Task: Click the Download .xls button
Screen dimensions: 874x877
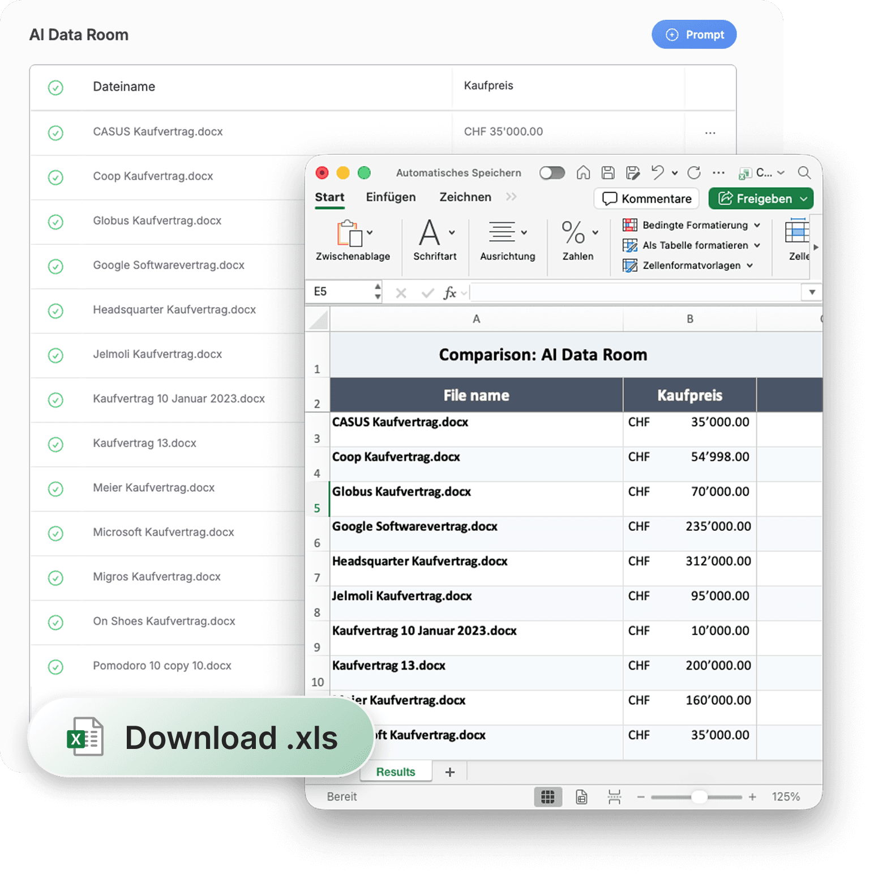Action: [x=201, y=737]
